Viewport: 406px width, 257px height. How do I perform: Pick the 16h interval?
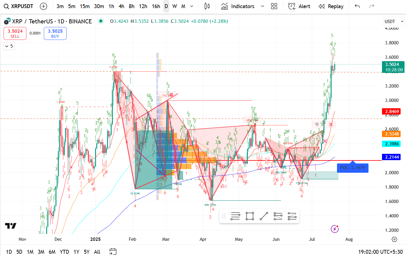[156, 6]
